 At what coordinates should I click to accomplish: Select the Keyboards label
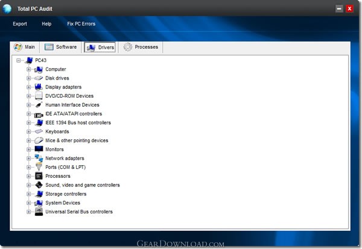[57, 131]
